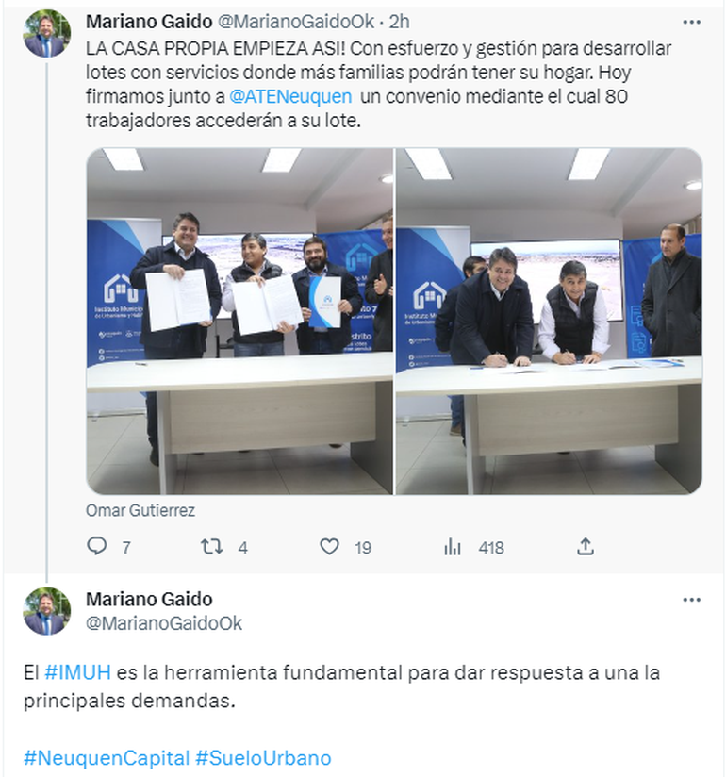
Task: Open the #SueloUrbano hashtag
Action: point(263,758)
